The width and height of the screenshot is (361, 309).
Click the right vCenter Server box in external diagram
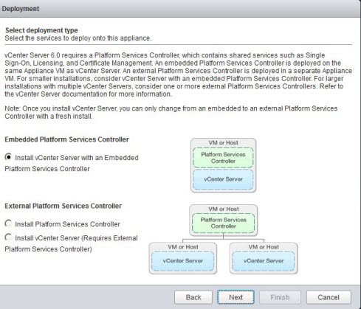(264, 261)
